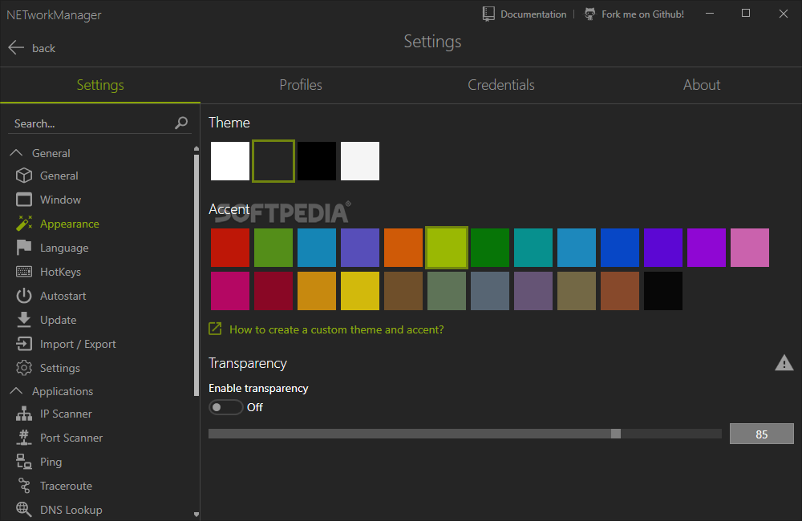Click the Import / Export icon
The height and width of the screenshot is (521, 802).
(x=24, y=344)
